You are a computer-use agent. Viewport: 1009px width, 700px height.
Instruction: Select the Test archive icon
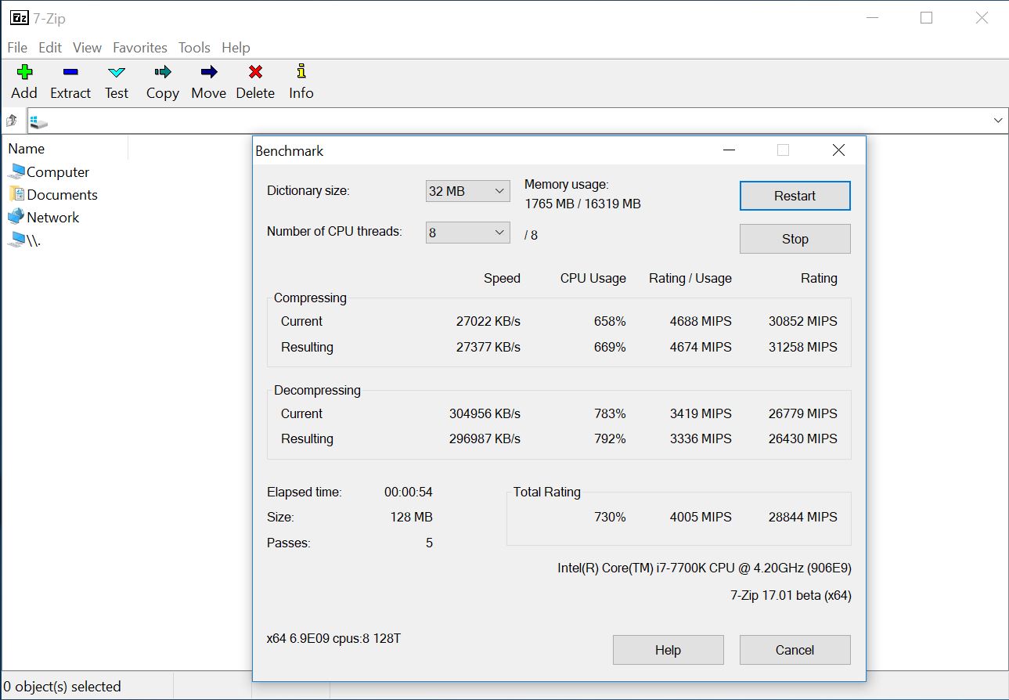tap(117, 73)
